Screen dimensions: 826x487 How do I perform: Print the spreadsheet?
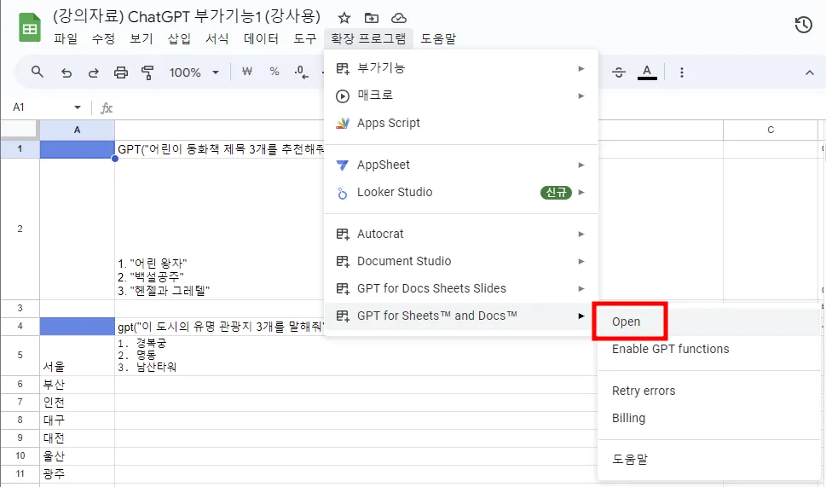click(x=121, y=72)
